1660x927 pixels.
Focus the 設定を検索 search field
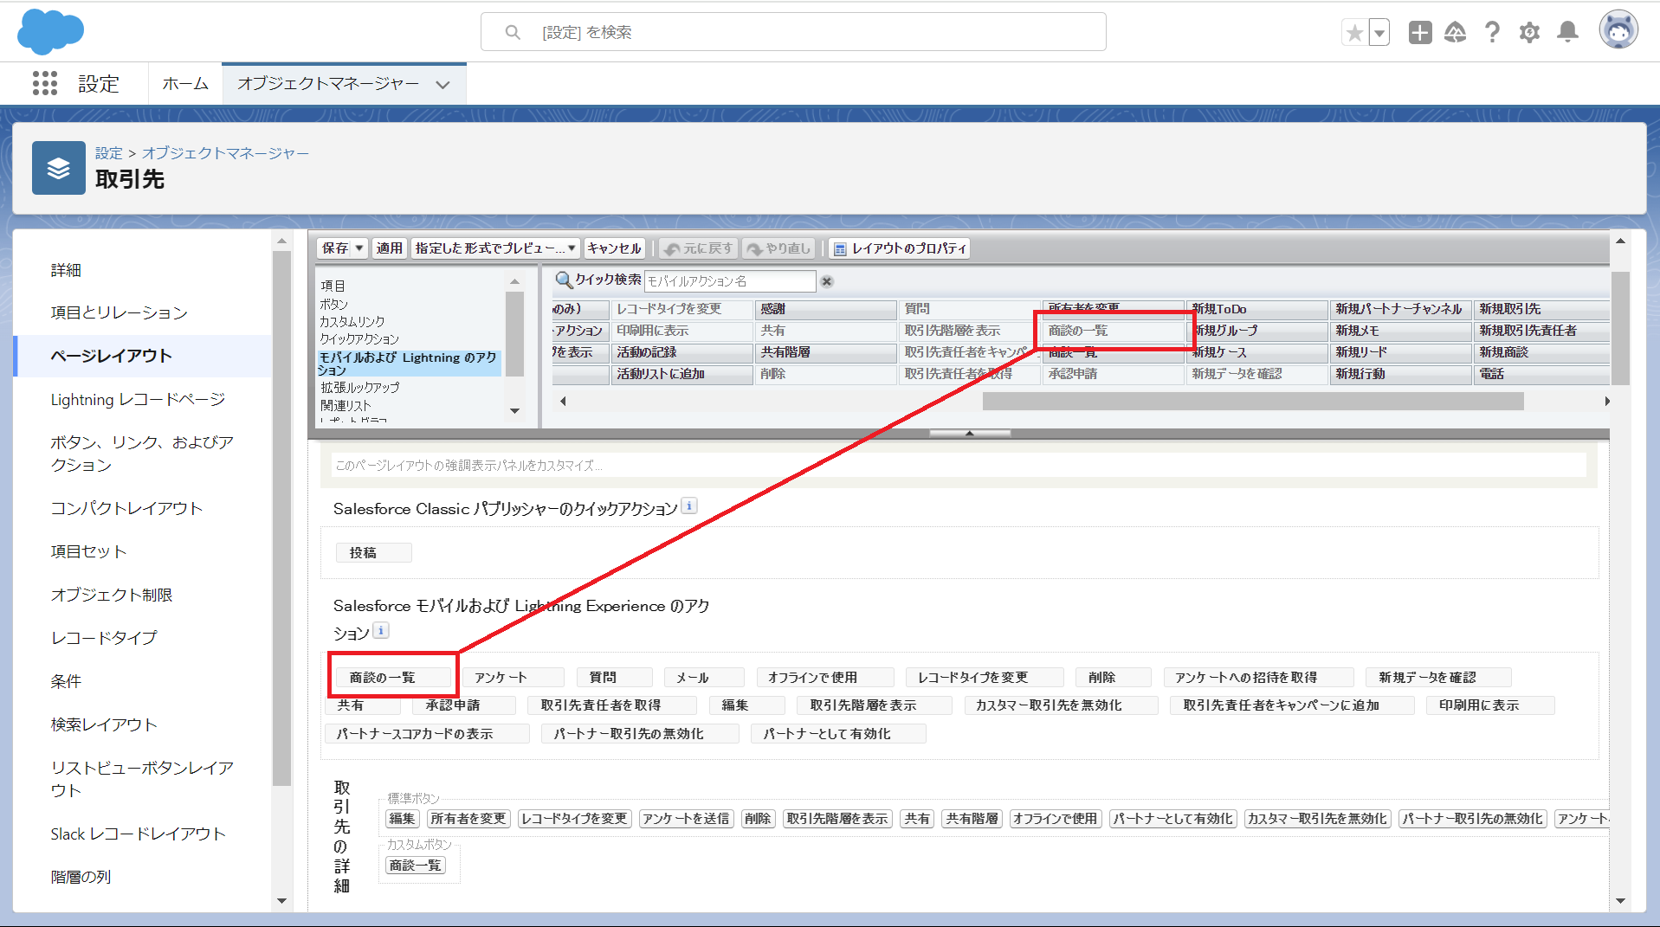coord(793,32)
